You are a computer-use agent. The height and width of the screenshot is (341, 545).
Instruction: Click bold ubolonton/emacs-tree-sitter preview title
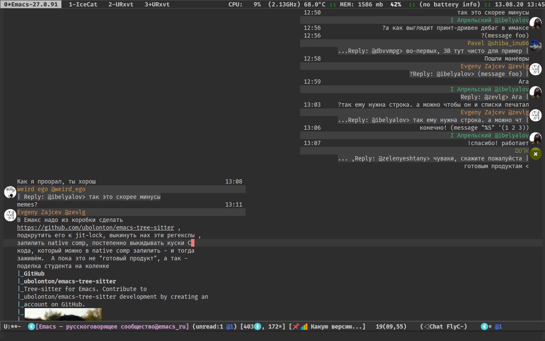coord(70,281)
